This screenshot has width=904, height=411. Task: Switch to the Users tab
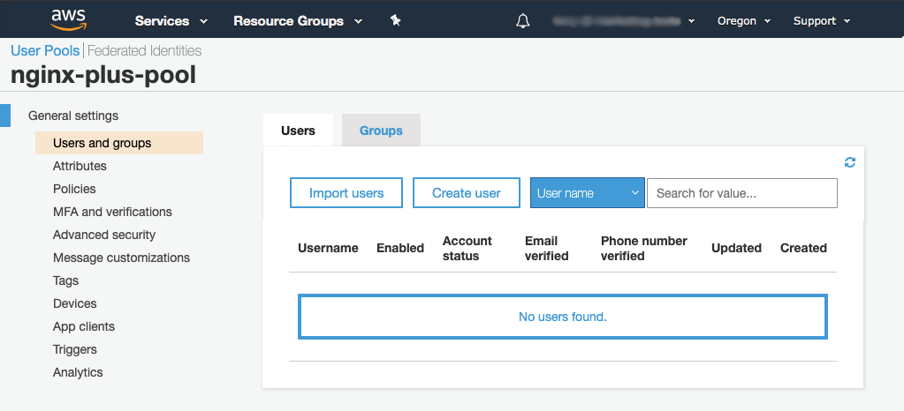tap(298, 131)
